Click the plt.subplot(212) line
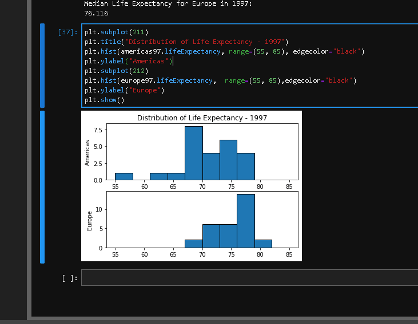The width and height of the screenshot is (418, 324). pyautogui.click(x=116, y=71)
